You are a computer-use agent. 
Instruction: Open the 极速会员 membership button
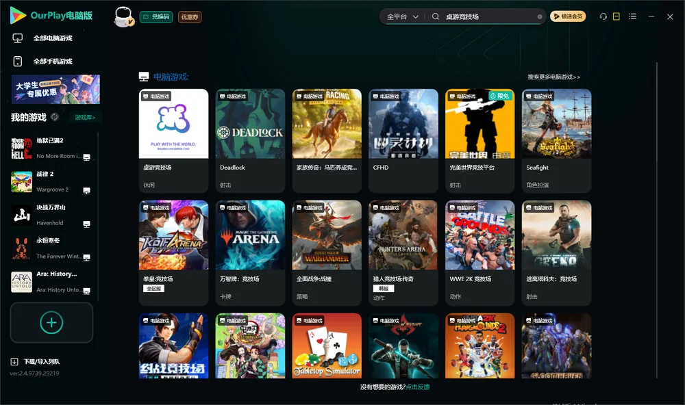coord(568,16)
